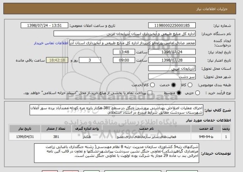
Task: Click the تاریخ نیاز column header
Action: (25, 128)
